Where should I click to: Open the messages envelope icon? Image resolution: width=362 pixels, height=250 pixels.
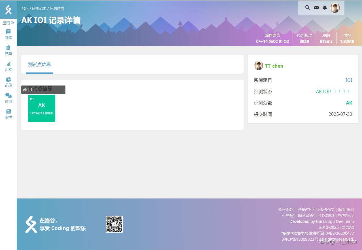click(316, 7)
